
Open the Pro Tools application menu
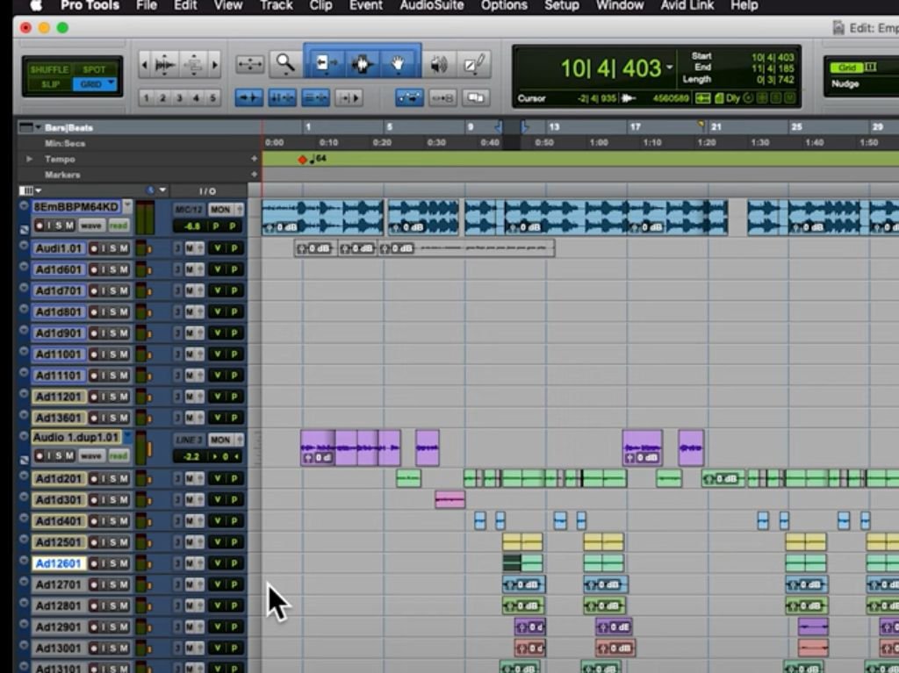(x=90, y=6)
